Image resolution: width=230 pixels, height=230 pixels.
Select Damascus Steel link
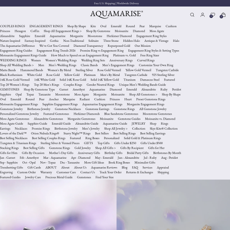[x=150, y=80]
